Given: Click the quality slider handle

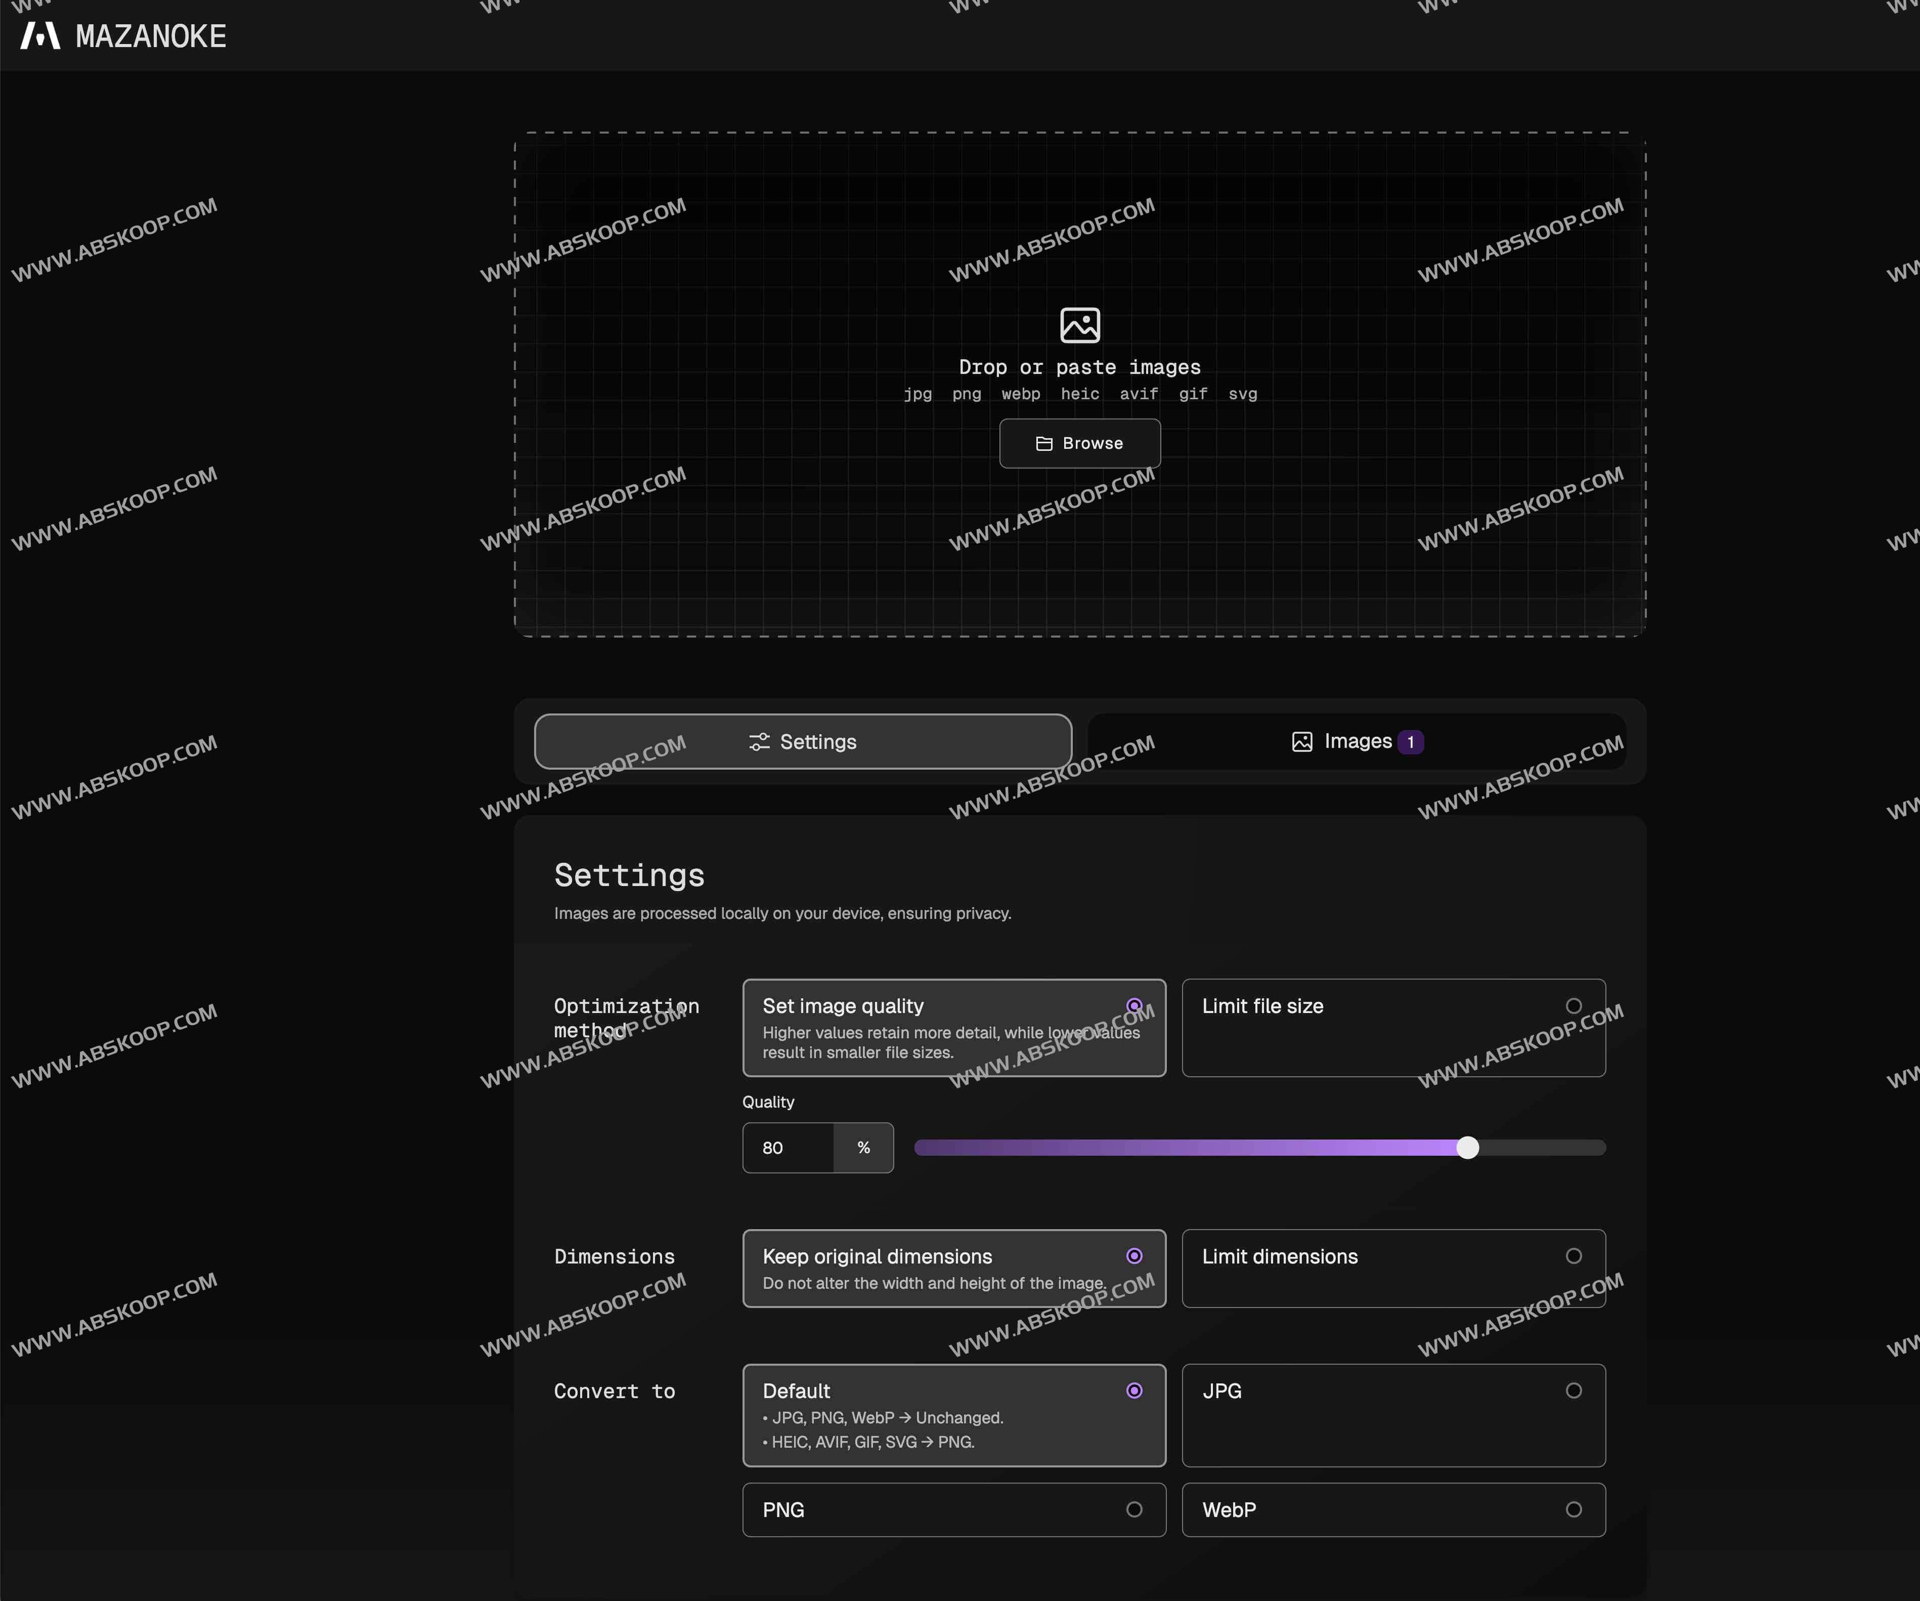Looking at the screenshot, I should point(1467,1148).
